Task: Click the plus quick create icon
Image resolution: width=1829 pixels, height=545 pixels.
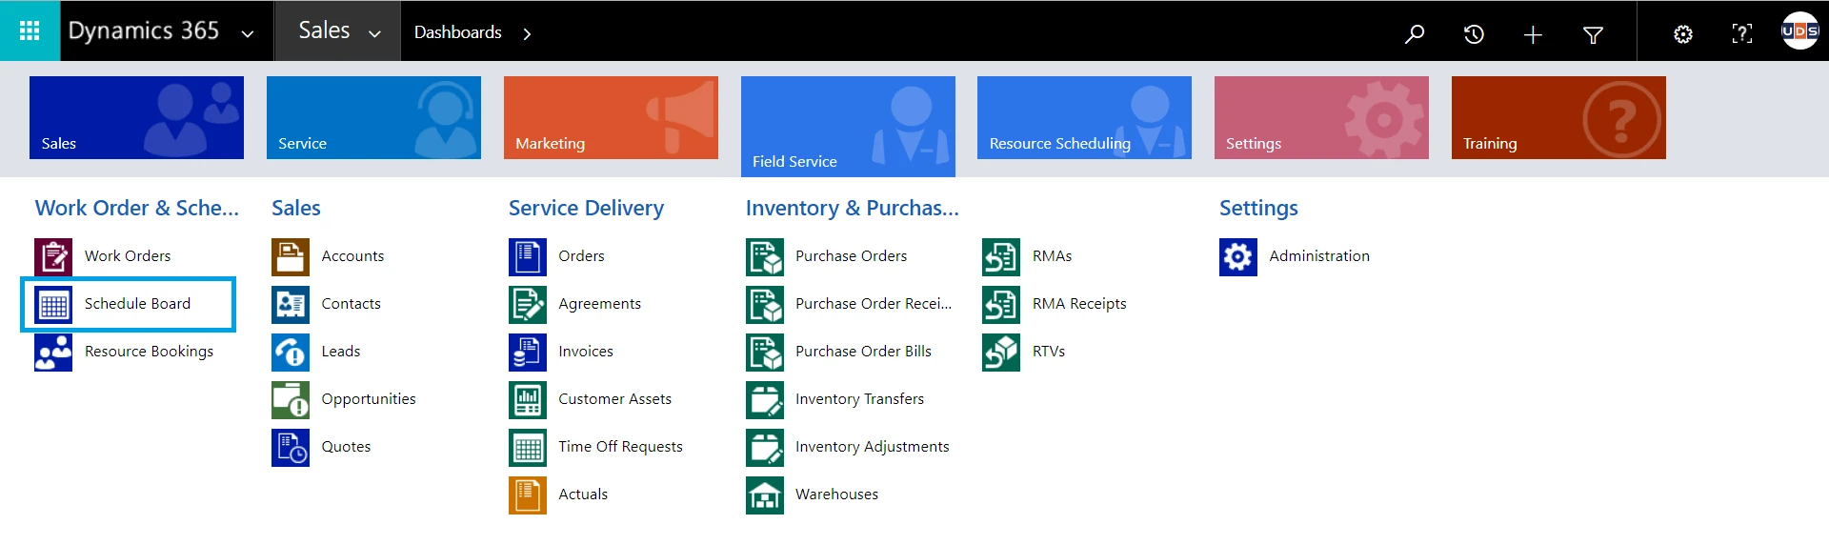Action: (1533, 35)
